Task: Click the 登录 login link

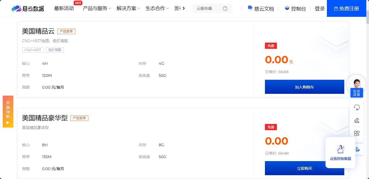Action: point(320,9)
